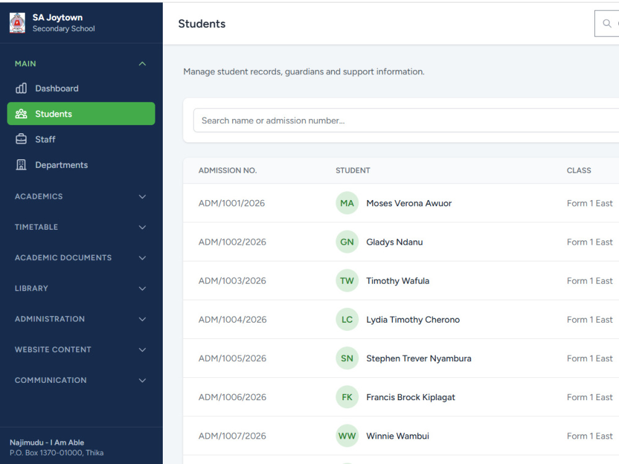Open the Staff menu item
Screen dimensions: 619x464
pos(81,139)
